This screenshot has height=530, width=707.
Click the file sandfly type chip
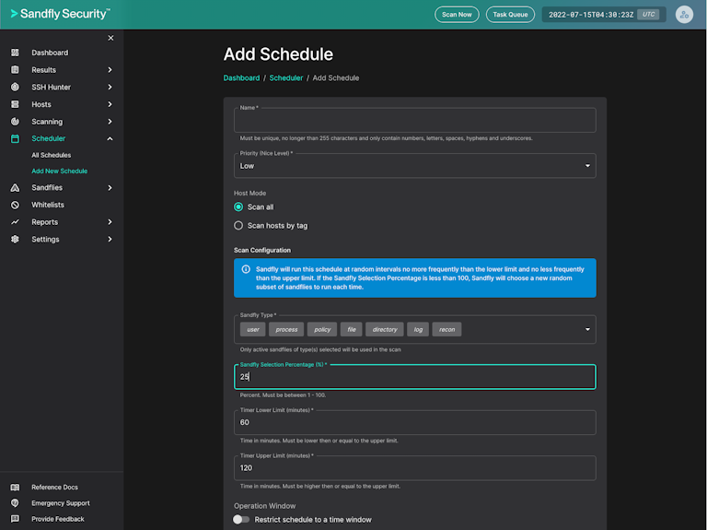[352, 330]
